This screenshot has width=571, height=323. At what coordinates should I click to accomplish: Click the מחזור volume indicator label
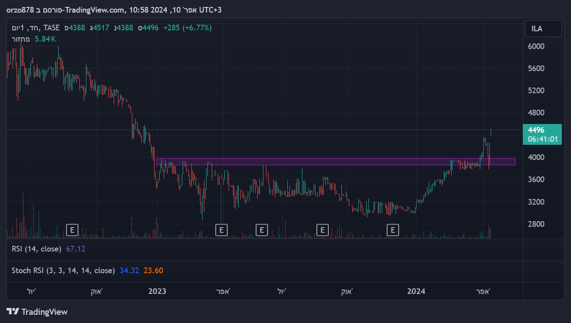click(x=21, y=39)
